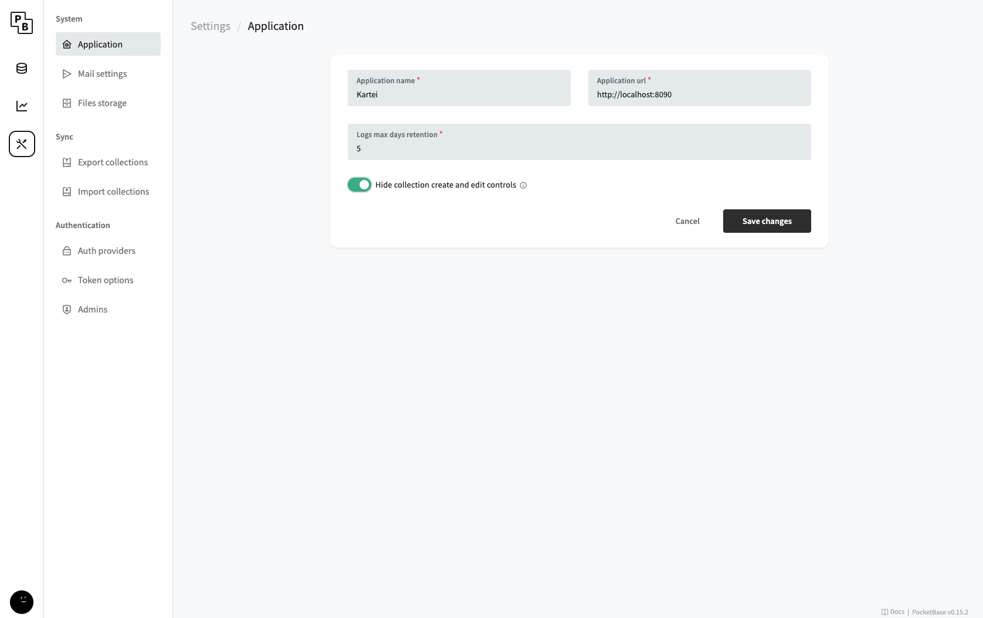Viewport: 983px width, 618px height.
Task: Click the Application home icon in sidebar
Action: point(67,45)
